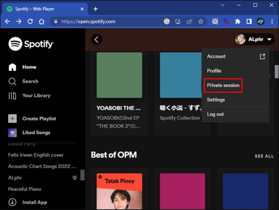This screenshot has height=210, width=279.
Task: Click the browser forward arrow
Action: (x=19, y=21)
